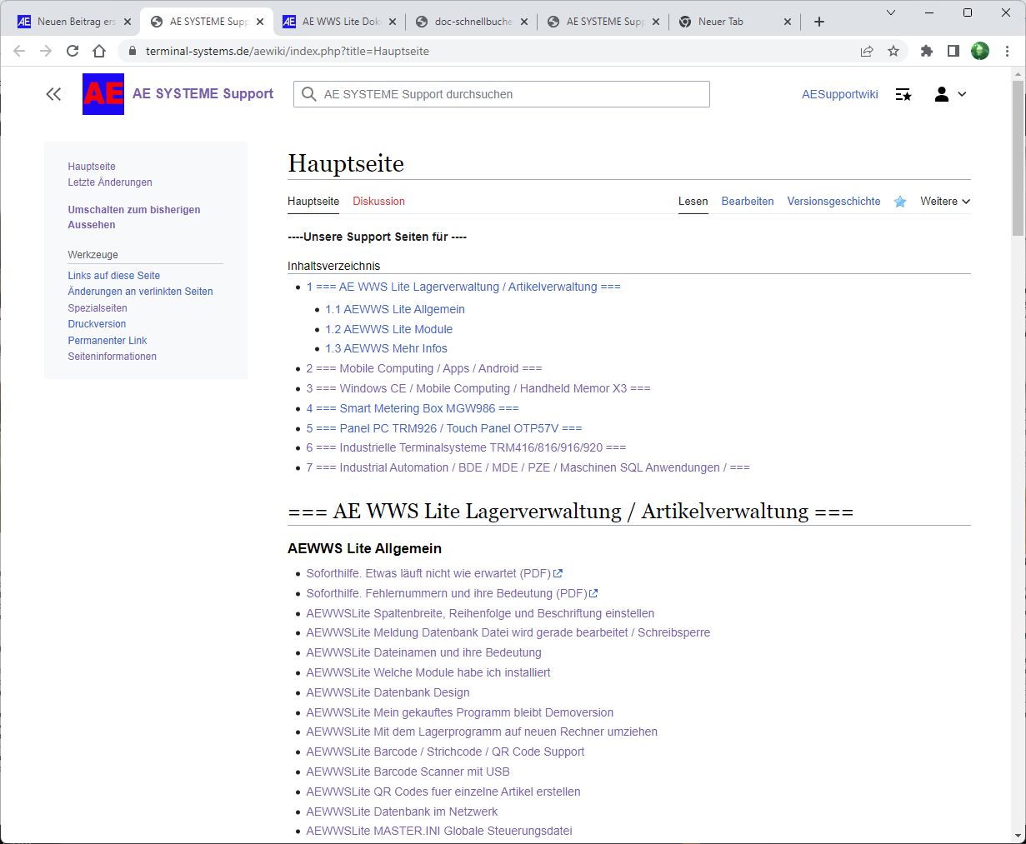Open AEWWSLite Dateinamen und ihre Bedeutung
The height and width of the screenshot is (844, 1026).
pos(423,652)
